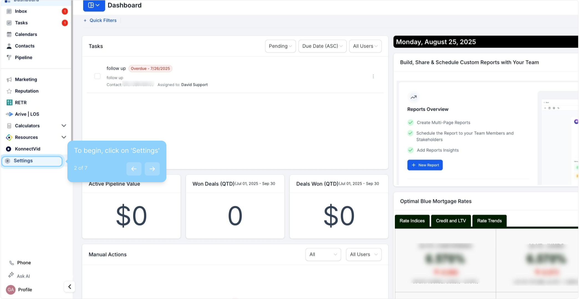
Task: Click the three-dot task options menu
Action: pyautogui.click(x=373, y=76)
